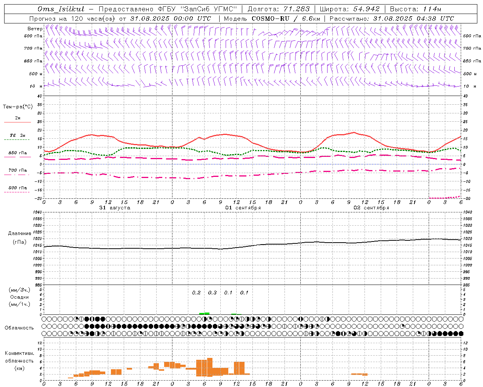This screenshot has height=387, width=483.
Task: Click the 31 августа date label
Action: [115, 208]
